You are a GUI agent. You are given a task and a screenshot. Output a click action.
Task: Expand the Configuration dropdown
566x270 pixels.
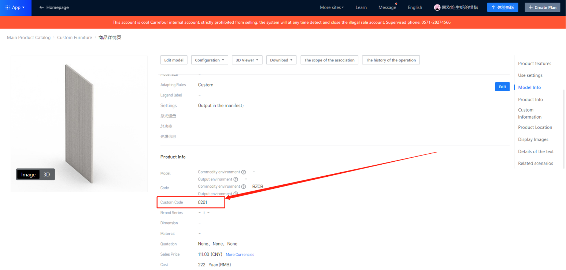[x=209, y=60]
